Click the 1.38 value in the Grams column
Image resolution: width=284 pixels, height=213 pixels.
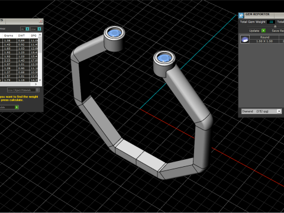click(7, 40)
